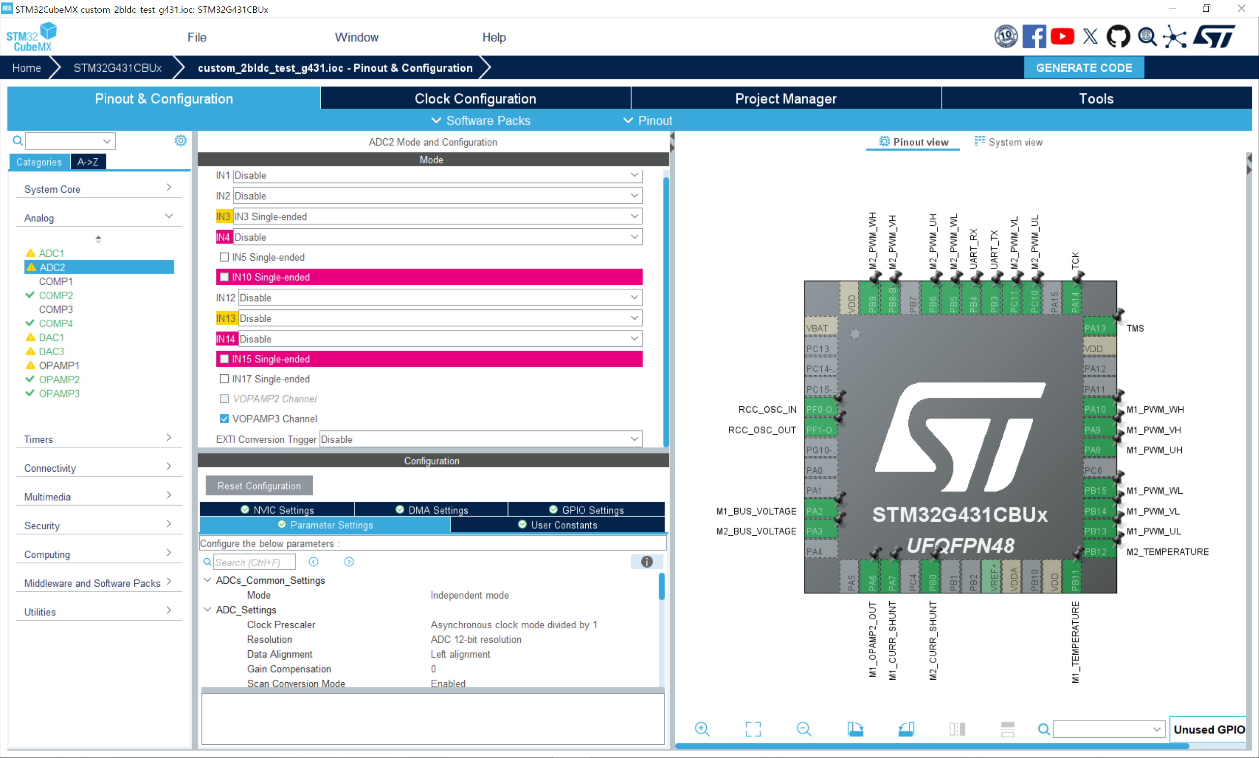Rotate the chip pinout counterclockwise
This screenshot has height=758, width=1259.
[907, 729]
